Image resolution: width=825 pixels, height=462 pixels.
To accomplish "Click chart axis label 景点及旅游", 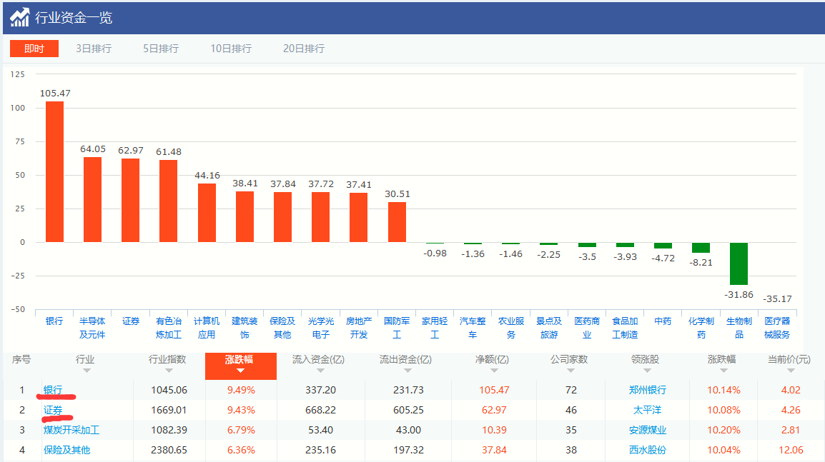I will click(549, 328).
